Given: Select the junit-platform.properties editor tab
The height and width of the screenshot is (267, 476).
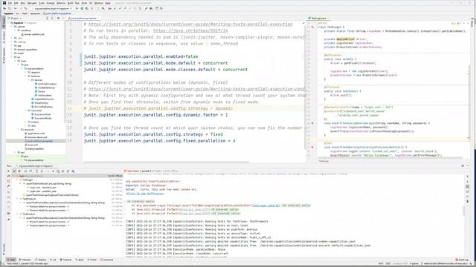Looking at the screenshot, I should pos(83,19).
